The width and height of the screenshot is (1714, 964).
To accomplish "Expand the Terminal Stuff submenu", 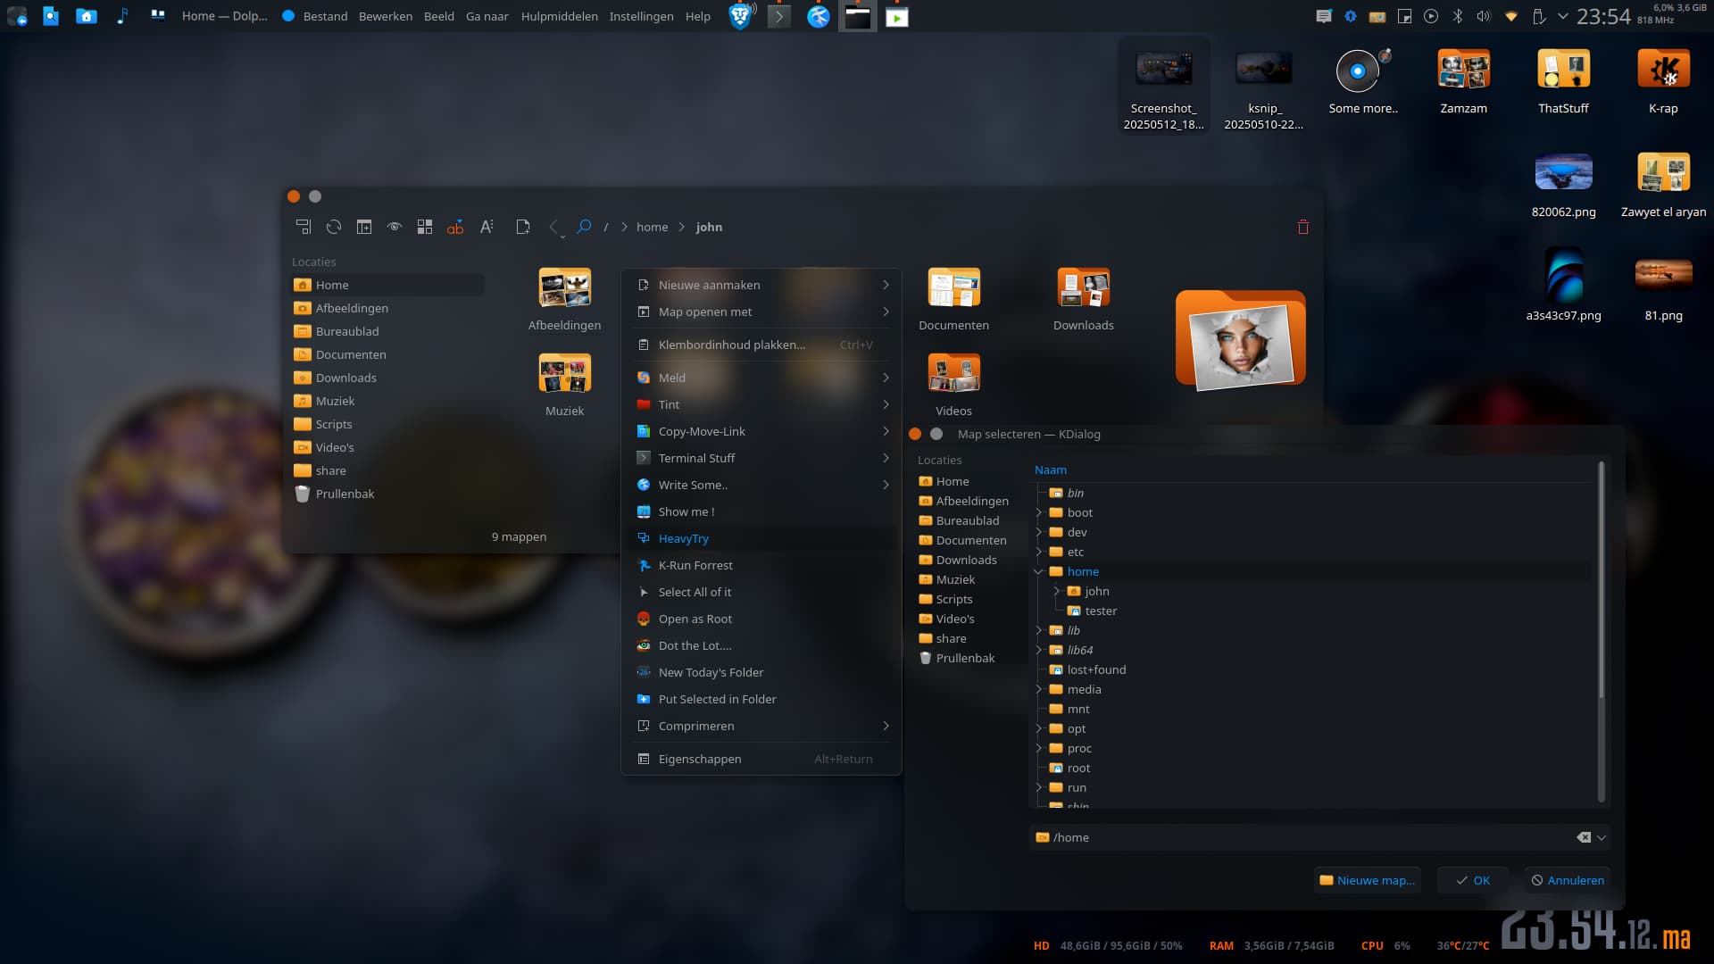I will tap(761, 458).
